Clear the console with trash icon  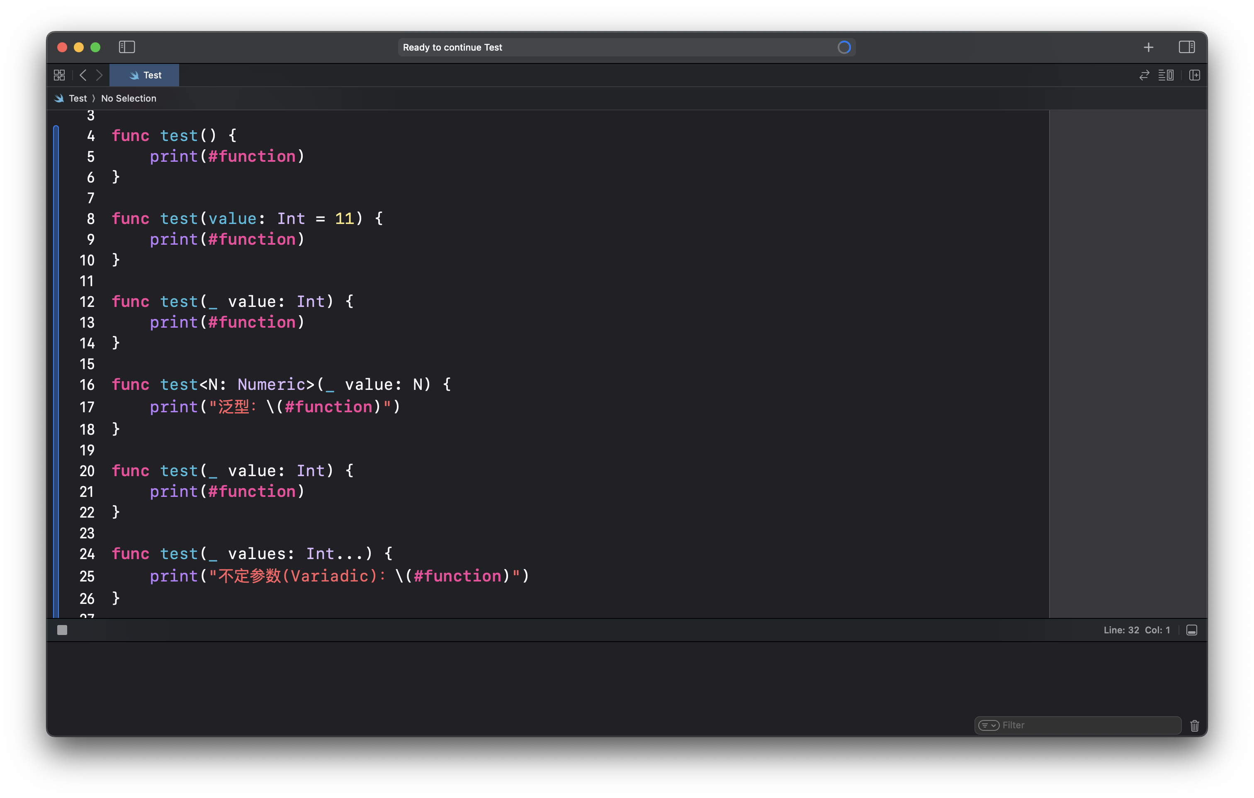tap(1195, 725)
